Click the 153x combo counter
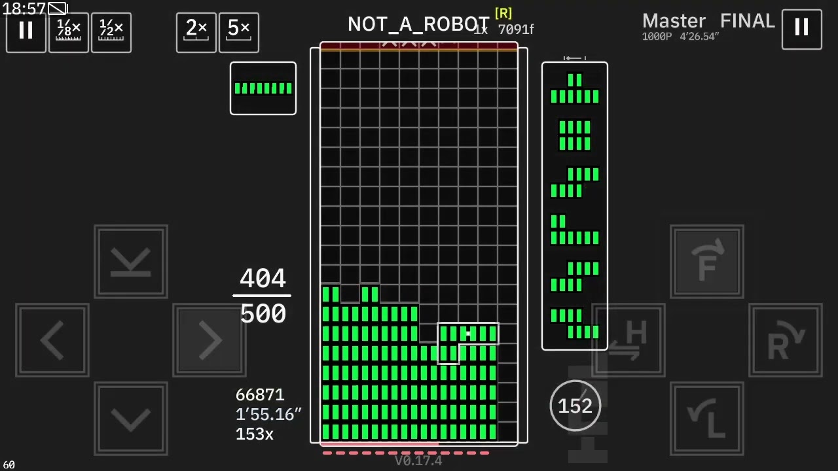This screenshot has width=838, height=471. (255, 434)
